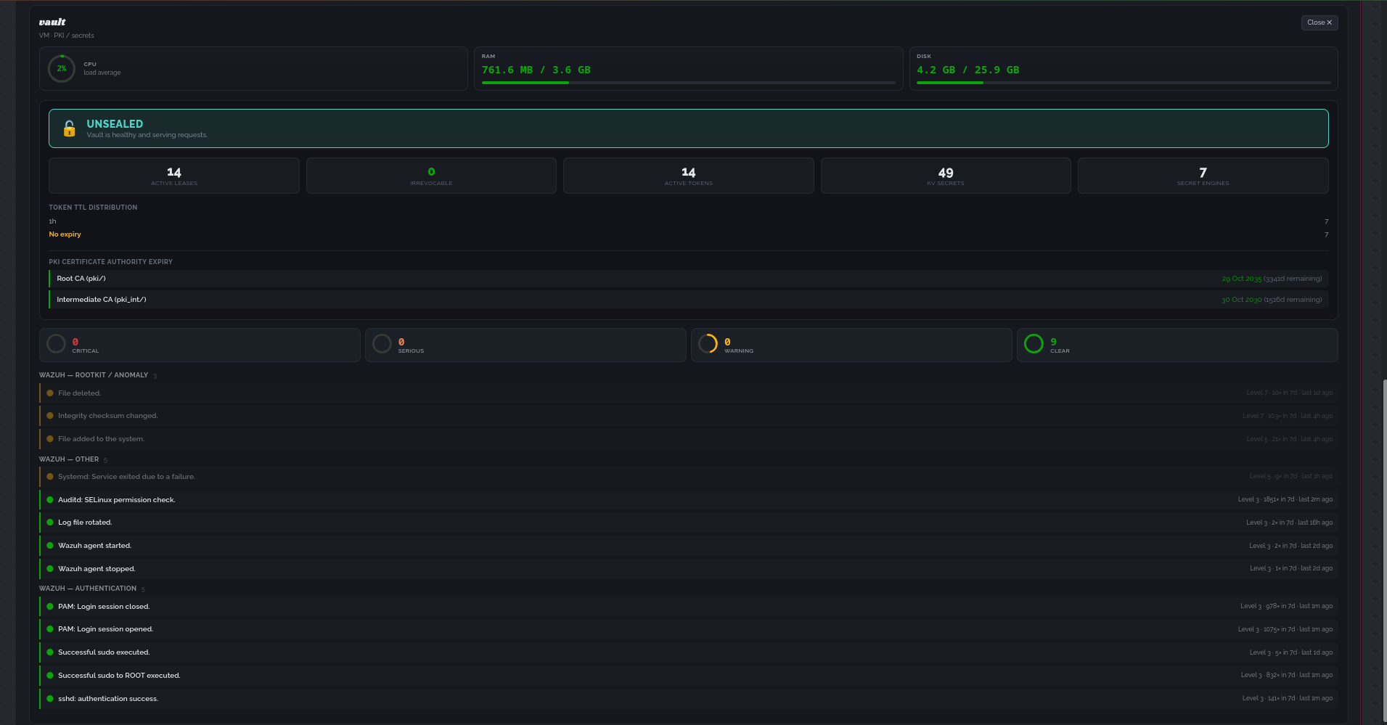Open the Secret Engines card
This screenshot has height=725, width=1387.
coord(1203,176)
